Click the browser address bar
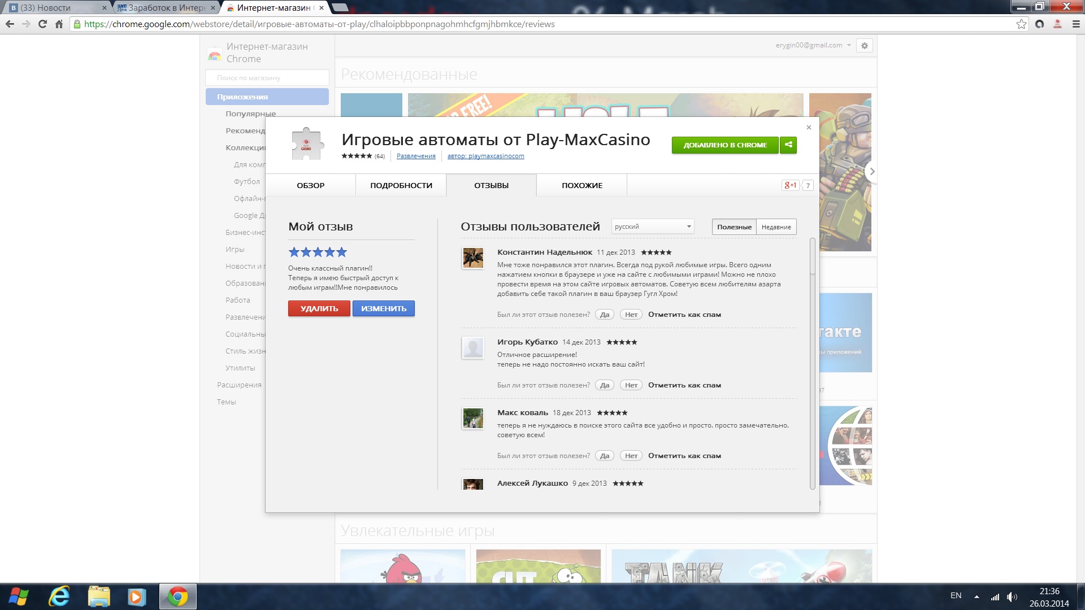Screen dimensions: 1085x610 (542, 24)
